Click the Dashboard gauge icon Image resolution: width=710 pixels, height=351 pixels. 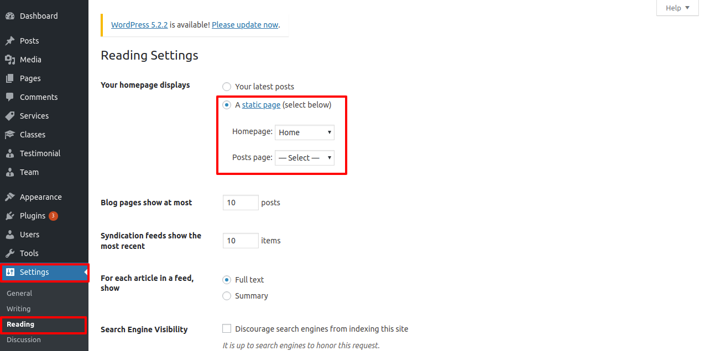click(x=10, y=16)
